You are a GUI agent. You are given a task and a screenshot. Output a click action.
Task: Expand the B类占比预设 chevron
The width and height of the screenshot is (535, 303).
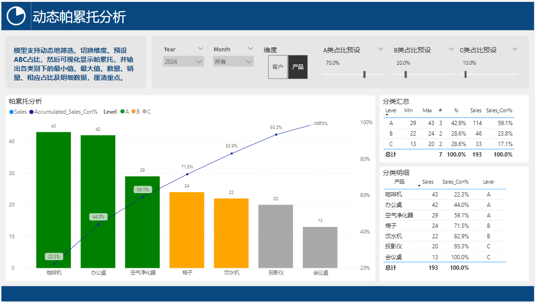[451, 49]
